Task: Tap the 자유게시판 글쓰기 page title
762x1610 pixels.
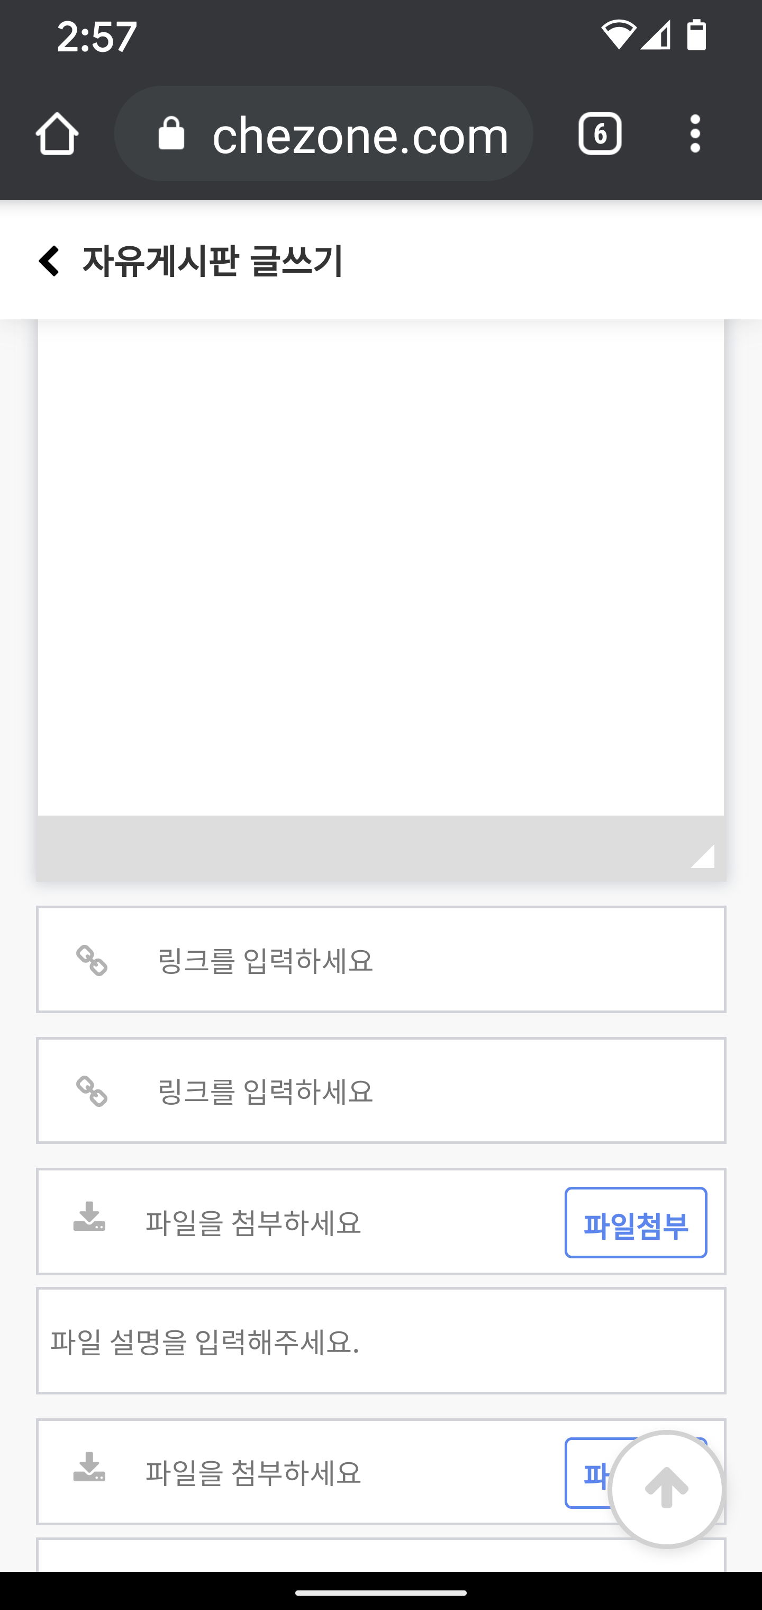Action: [212, 261]
